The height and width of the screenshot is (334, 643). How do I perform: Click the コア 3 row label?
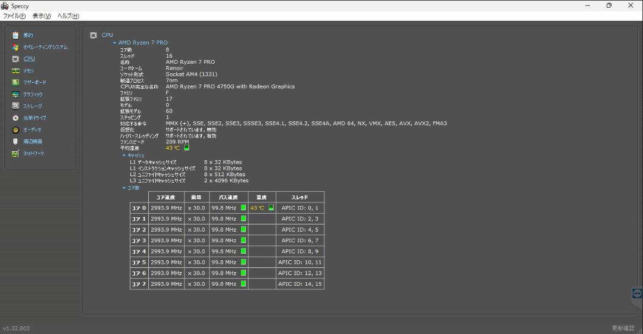click(139, 241)
